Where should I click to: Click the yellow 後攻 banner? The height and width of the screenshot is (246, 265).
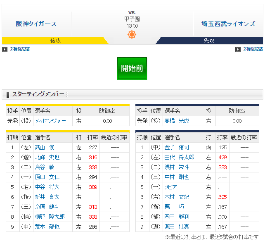point(55,41)
